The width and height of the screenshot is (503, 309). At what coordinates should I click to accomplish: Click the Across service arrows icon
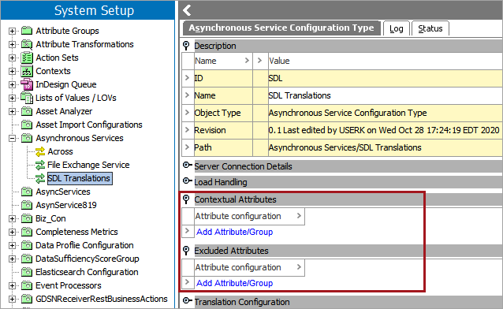[x=40, y=151]
